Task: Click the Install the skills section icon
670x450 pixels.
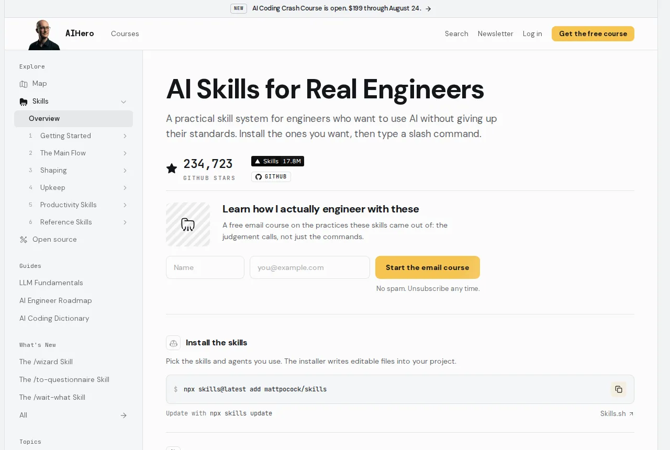Action: pyautogui.click(x=173, y=343)
